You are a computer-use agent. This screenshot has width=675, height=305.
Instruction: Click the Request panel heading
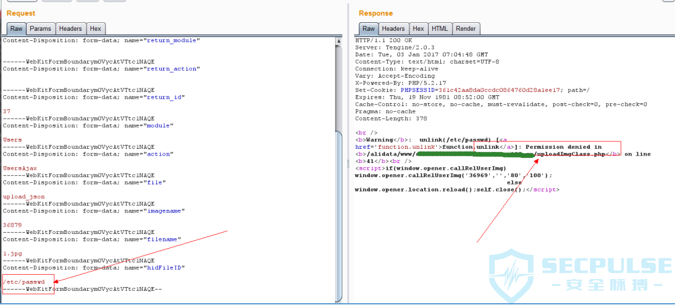pos(20,14)
